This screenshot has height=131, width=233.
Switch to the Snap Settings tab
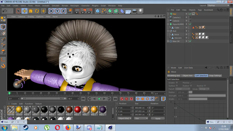point(215,76)
